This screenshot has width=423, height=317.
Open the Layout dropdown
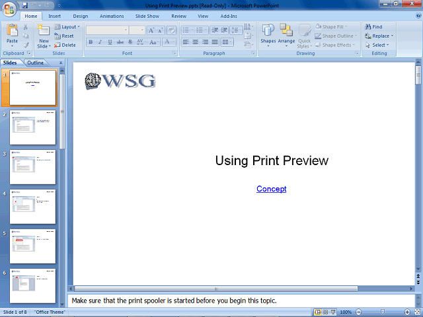(x=67, y=26)
